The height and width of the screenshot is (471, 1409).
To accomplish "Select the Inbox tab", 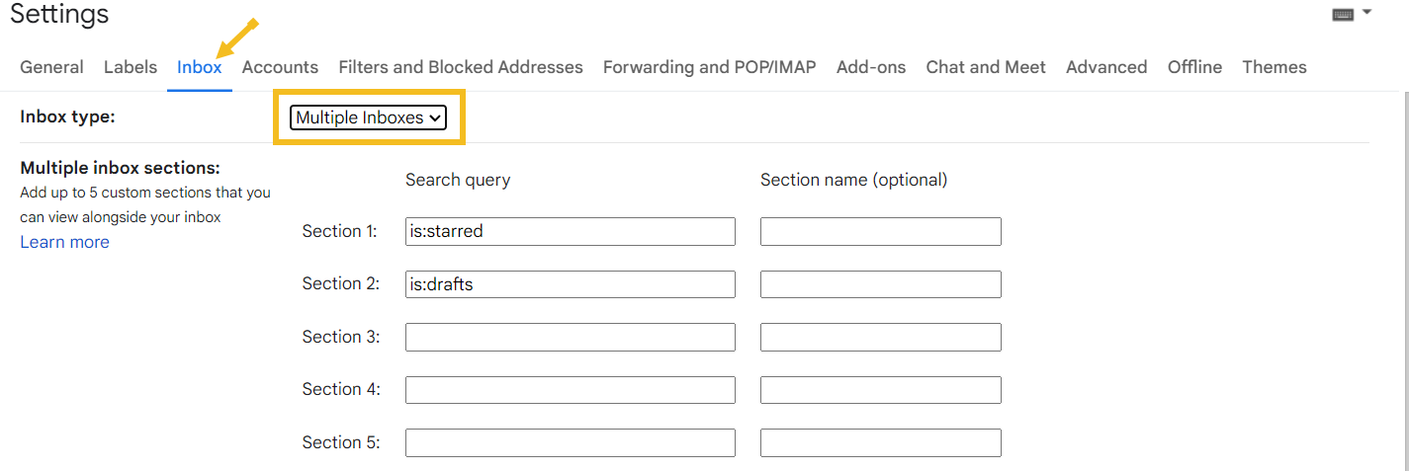I will click(200, 67).
